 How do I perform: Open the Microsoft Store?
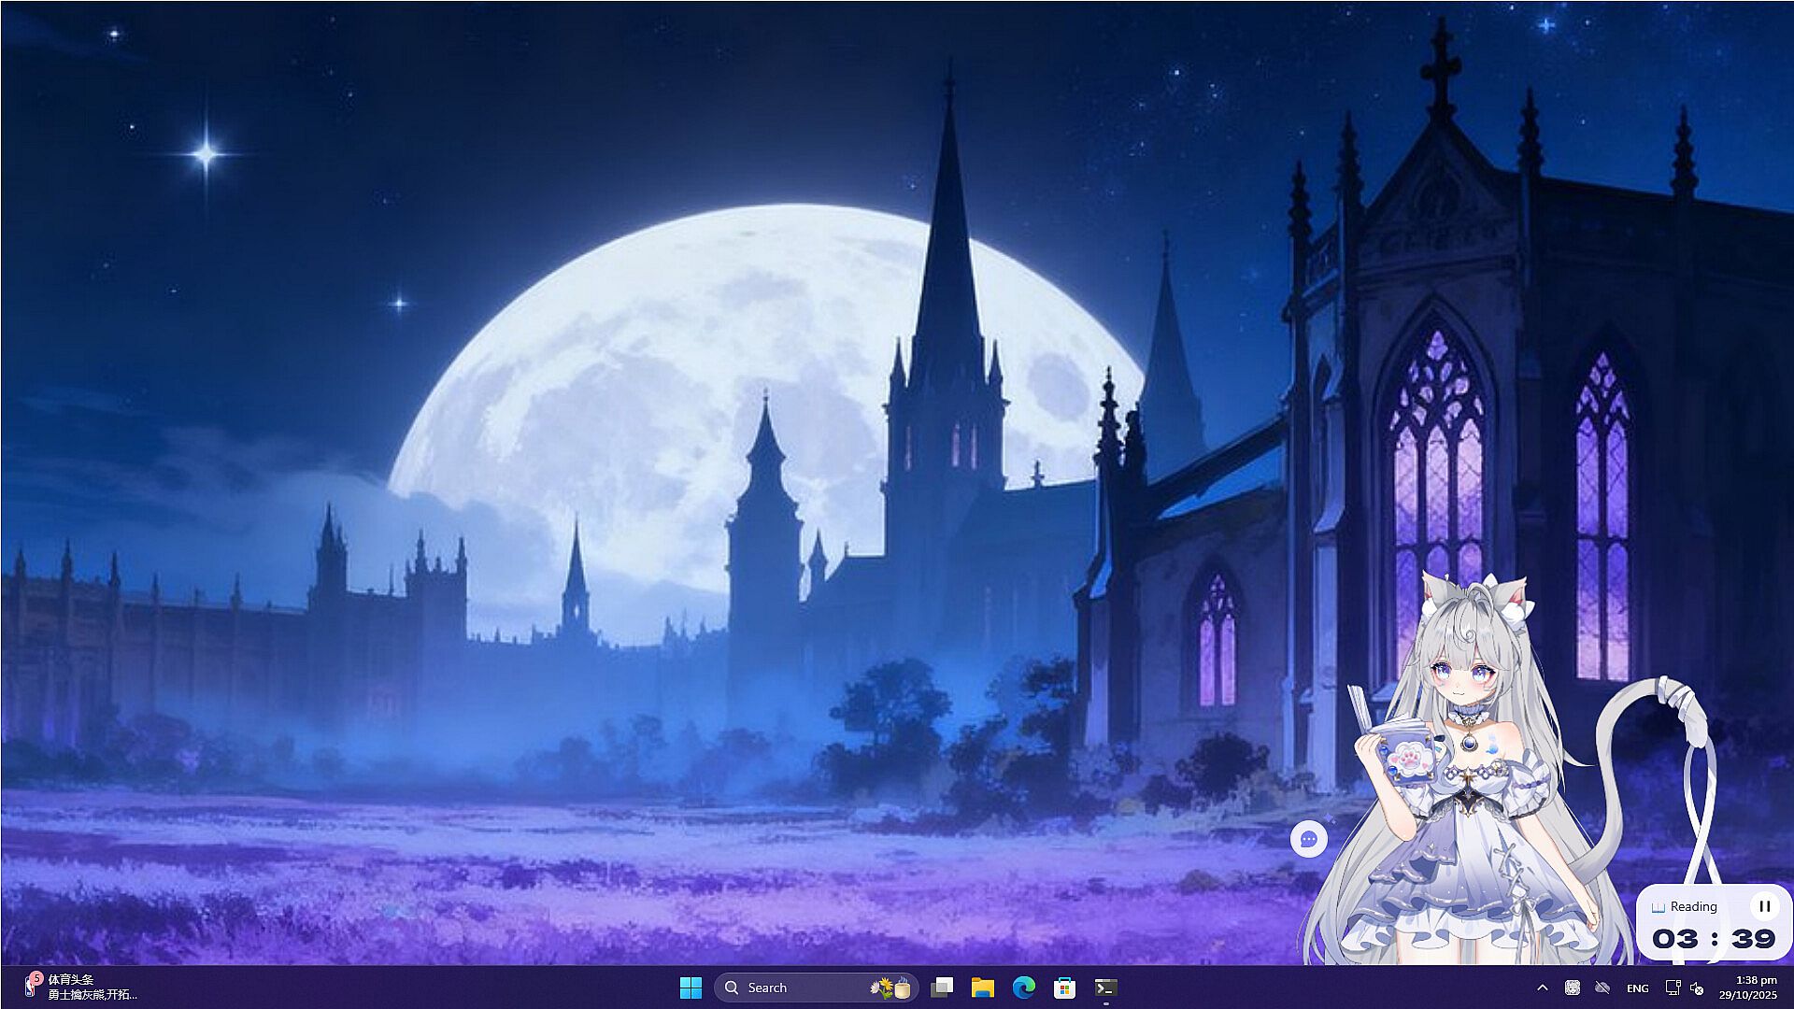tap(1064, 988)
